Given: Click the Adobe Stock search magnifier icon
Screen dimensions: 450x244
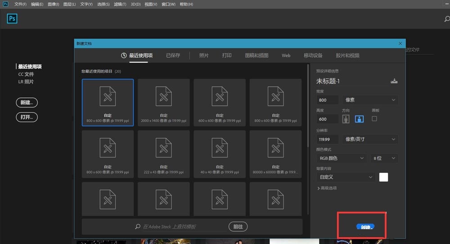Looking at the screenshot, I should click(x=138, y=226).
